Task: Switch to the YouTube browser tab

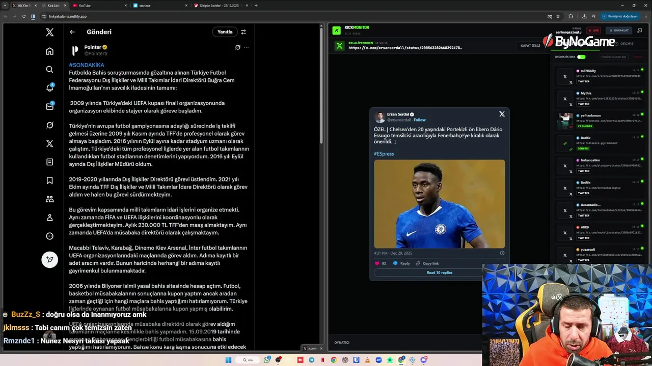Action: [99, 6]
